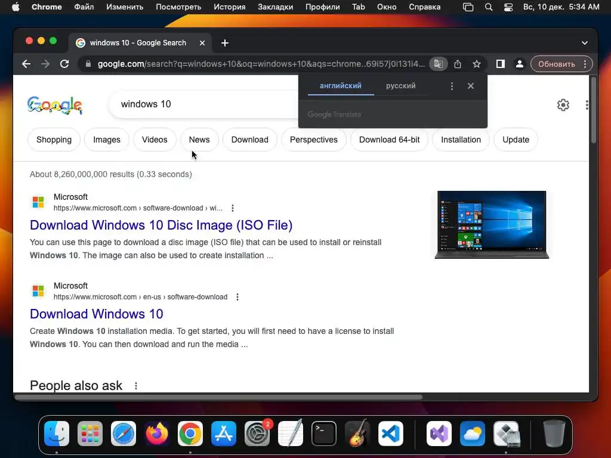
Task: Close the windows 10 Google Search tab
Action: pyautogui.click(x=202, y=43)
